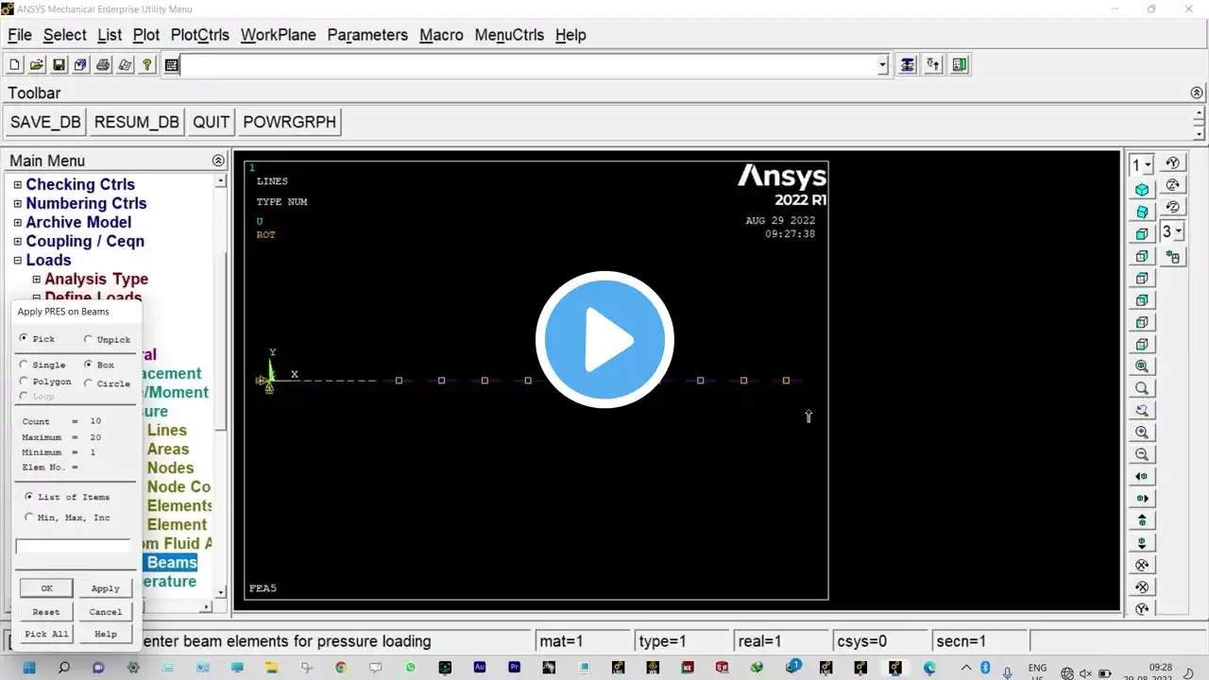The width and height of the screenshot is (1209, 680).
Task: Open the command input history dropdown arrow
Action: click(883, 65)
